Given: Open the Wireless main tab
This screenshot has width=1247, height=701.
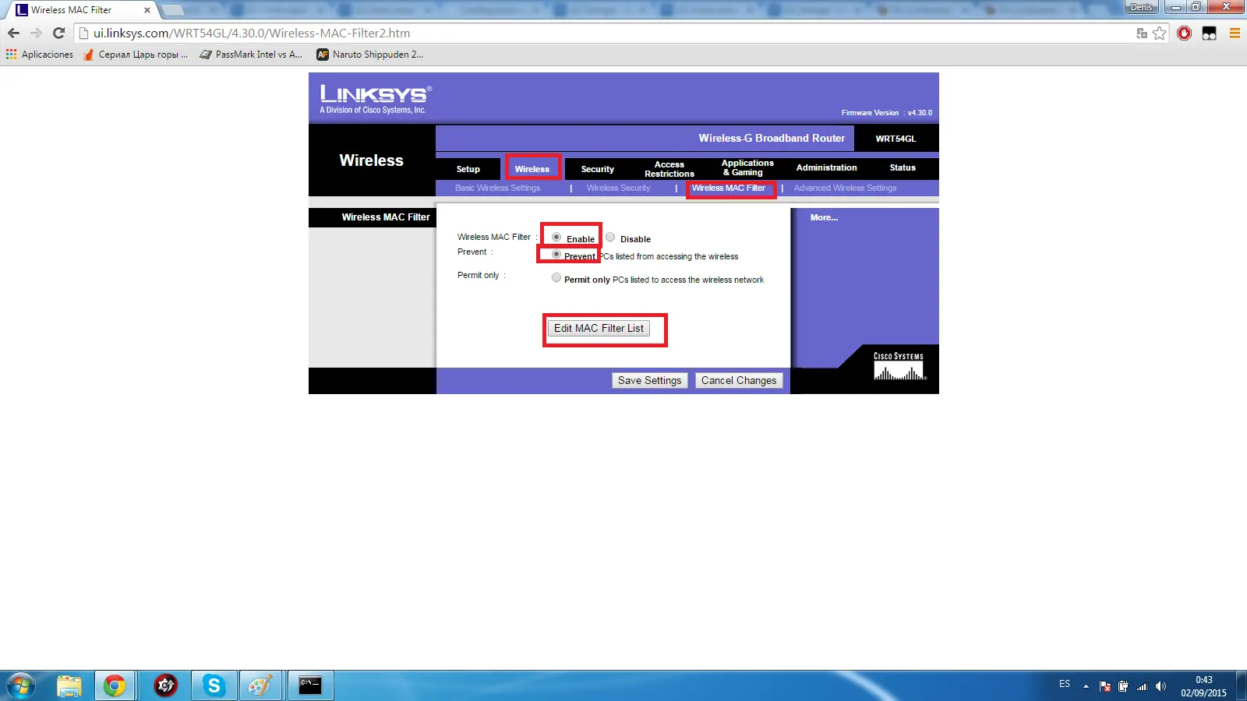Looking at the screenshot, I should 532,169.
